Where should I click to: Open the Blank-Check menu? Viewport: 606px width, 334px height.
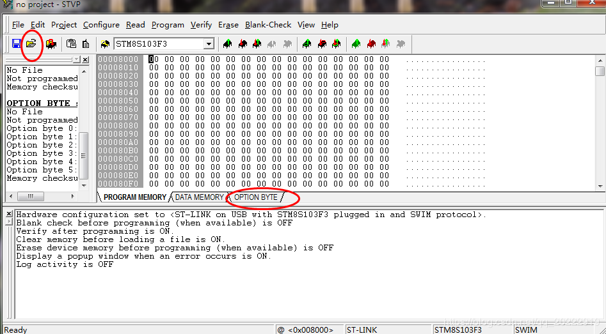pyautogui.click(x=268, y=25)
